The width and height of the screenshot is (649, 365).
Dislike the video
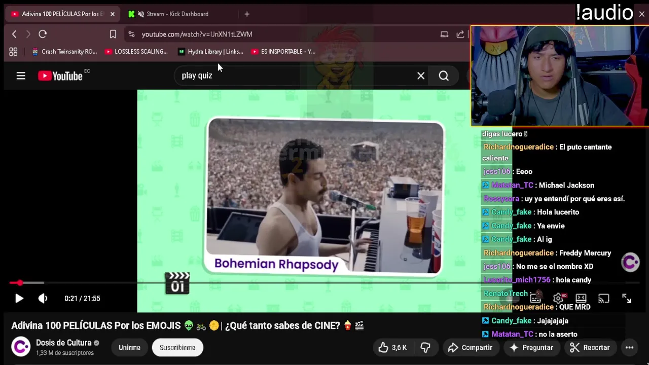pos(425,348)
